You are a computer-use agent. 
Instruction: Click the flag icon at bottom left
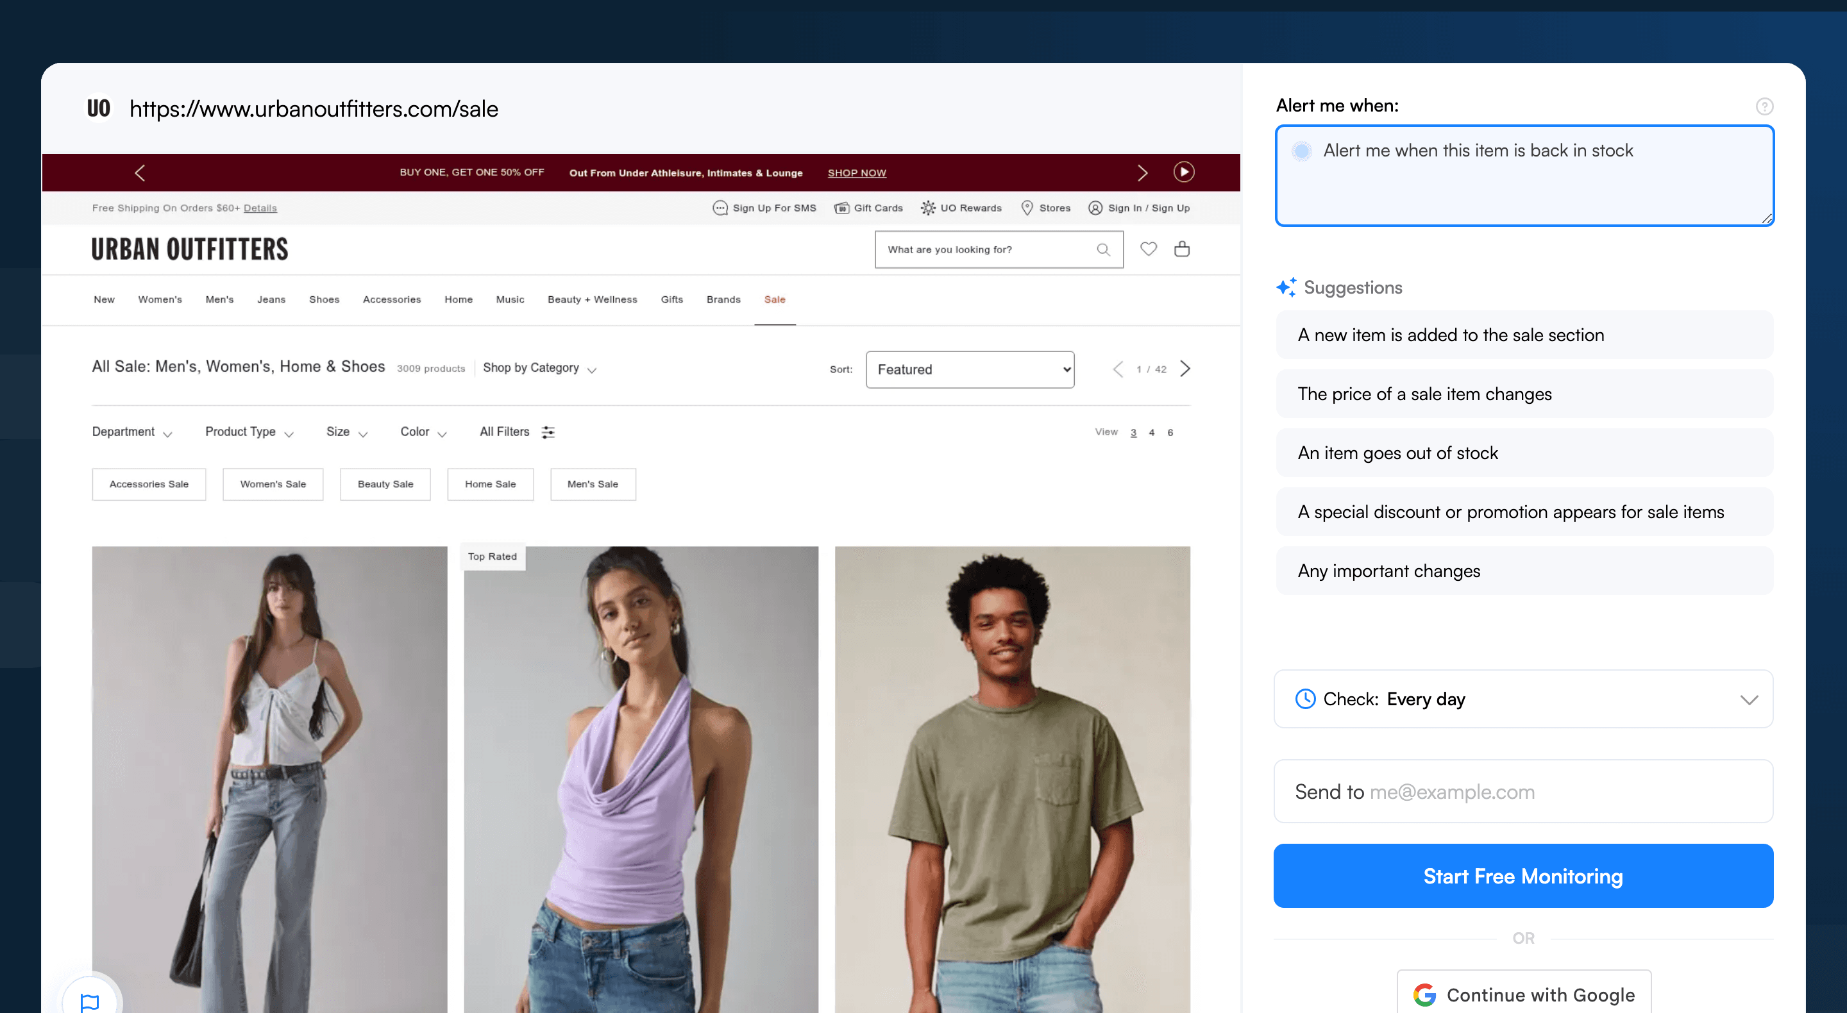click(x=90, y=1001)
